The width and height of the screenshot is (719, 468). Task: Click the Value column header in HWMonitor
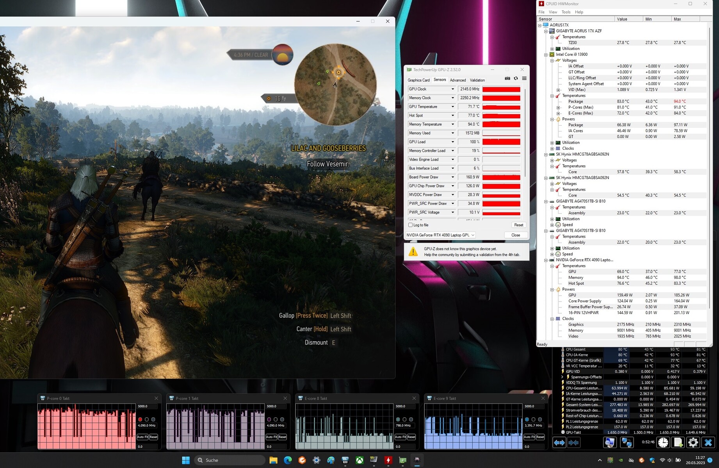pos(628,19)
